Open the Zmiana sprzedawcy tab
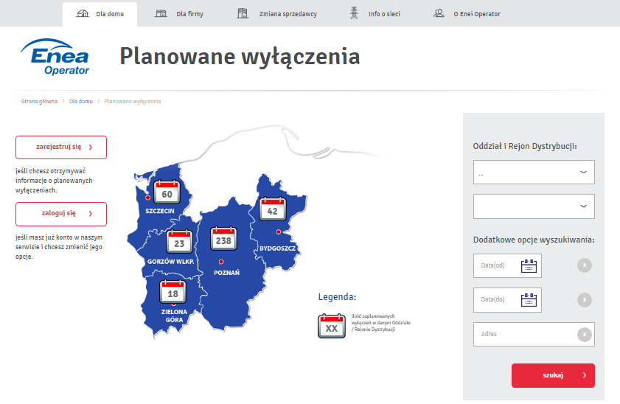The height and width of the screenshot is (404, 620). point(276,14)
